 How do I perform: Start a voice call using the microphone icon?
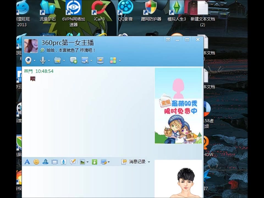(x=43, y=60)
